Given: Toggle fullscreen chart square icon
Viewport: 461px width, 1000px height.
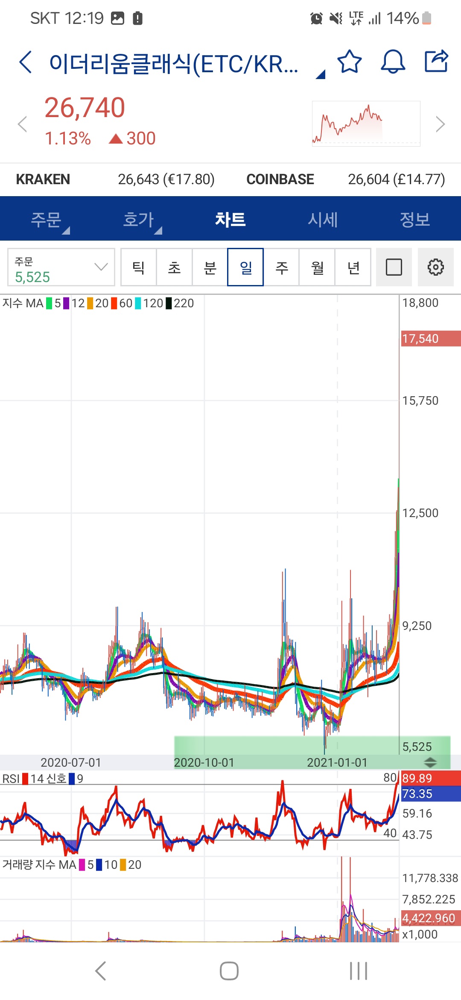Looking at the screenshot, I should pos(394,267).
